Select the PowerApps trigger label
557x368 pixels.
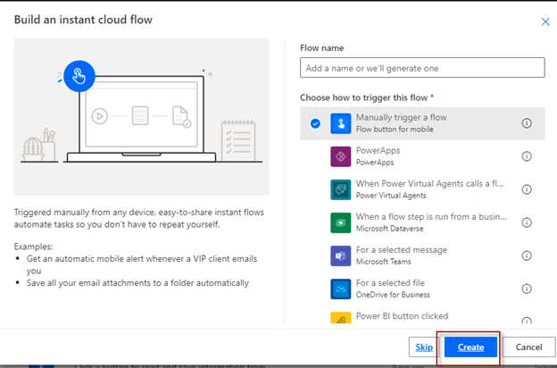pos(378,150)
